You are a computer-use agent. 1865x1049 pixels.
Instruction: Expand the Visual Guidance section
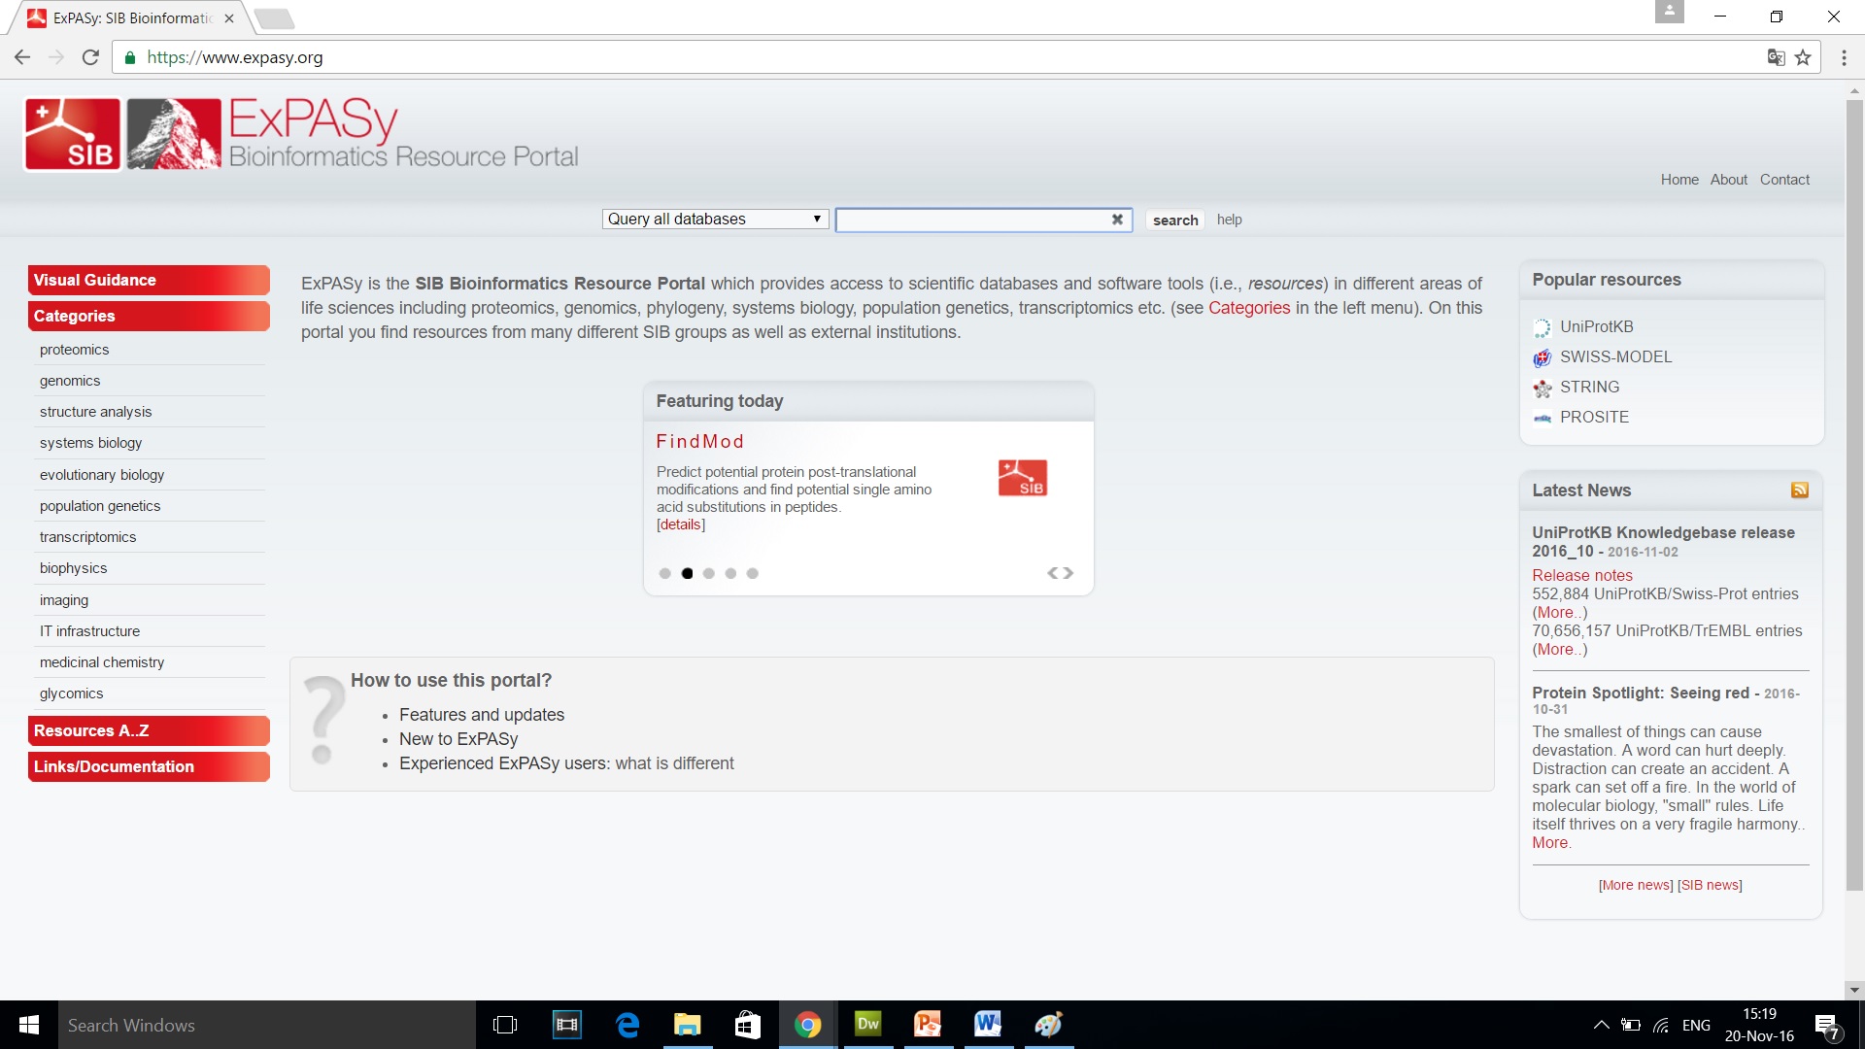point(149,280)
